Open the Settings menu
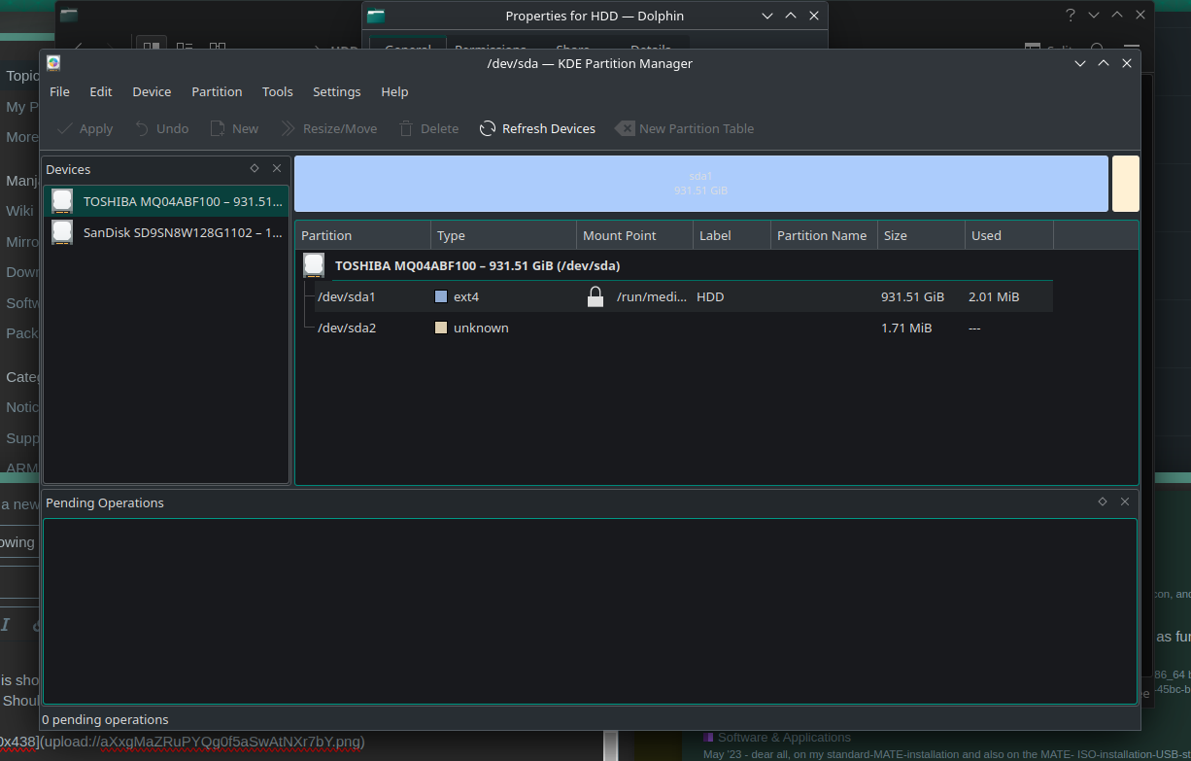 tap(336, 91)
